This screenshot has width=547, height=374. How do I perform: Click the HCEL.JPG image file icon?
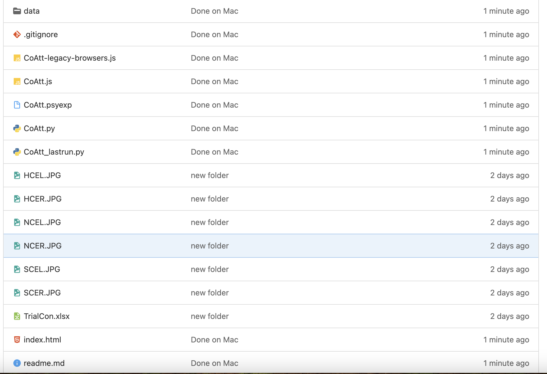click(17, 175)
